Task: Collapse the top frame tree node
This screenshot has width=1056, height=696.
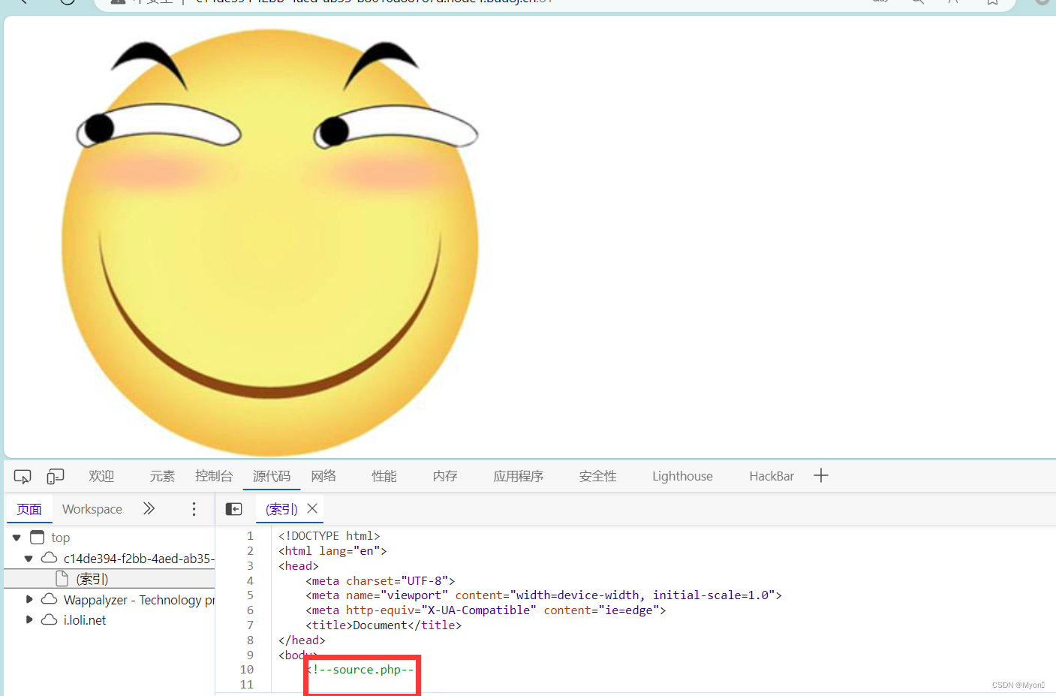Action: coord(17,538)
